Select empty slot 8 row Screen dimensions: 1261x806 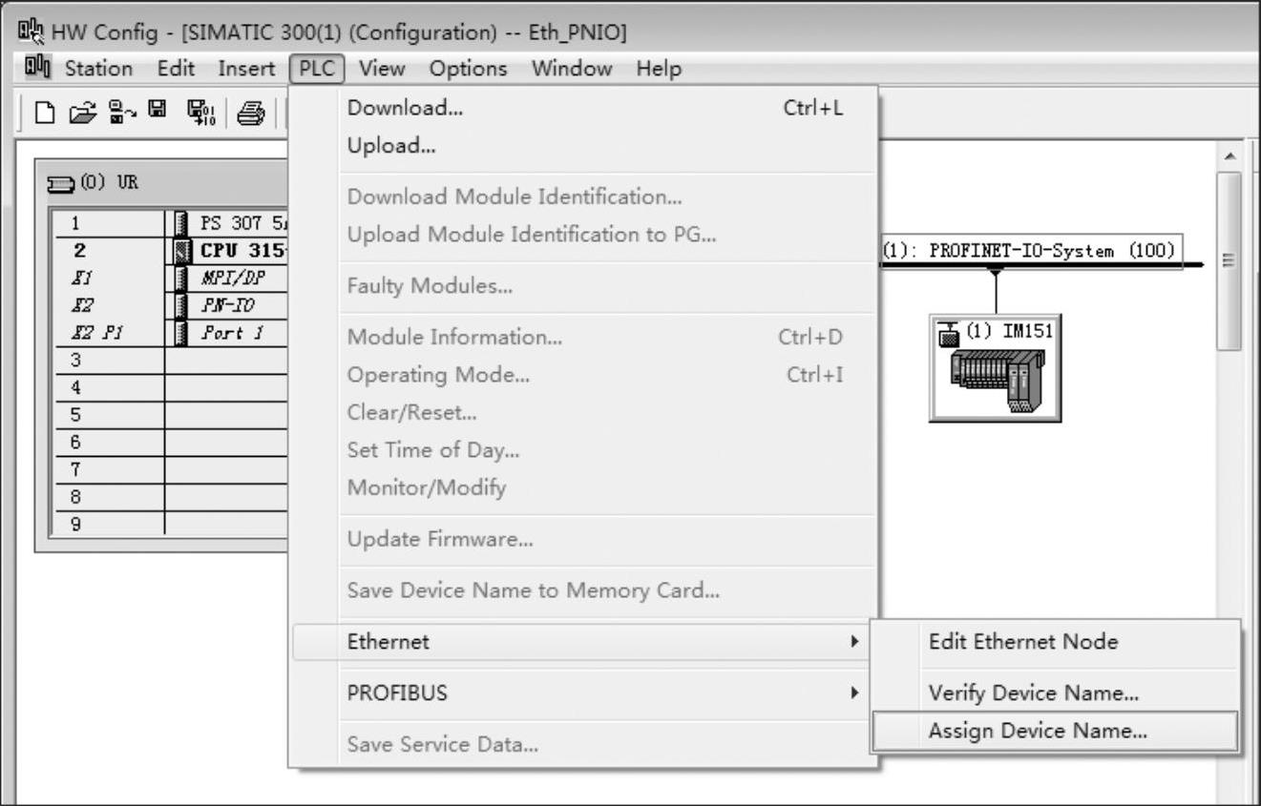(170, 497)
